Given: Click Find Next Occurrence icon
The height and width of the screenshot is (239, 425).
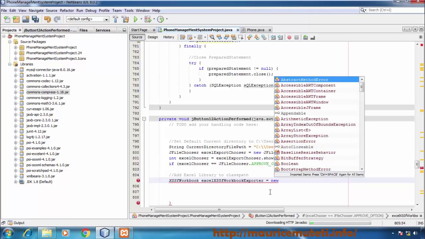Looking at the screenshot, I should pos(226,38).
